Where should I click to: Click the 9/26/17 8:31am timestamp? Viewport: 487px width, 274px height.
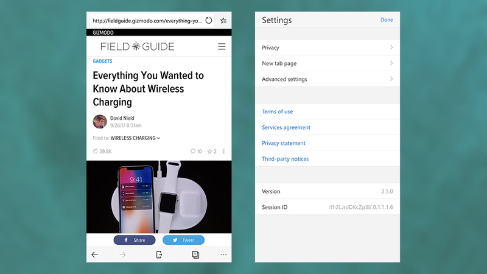pyautogui.click(x=126, y=125)
